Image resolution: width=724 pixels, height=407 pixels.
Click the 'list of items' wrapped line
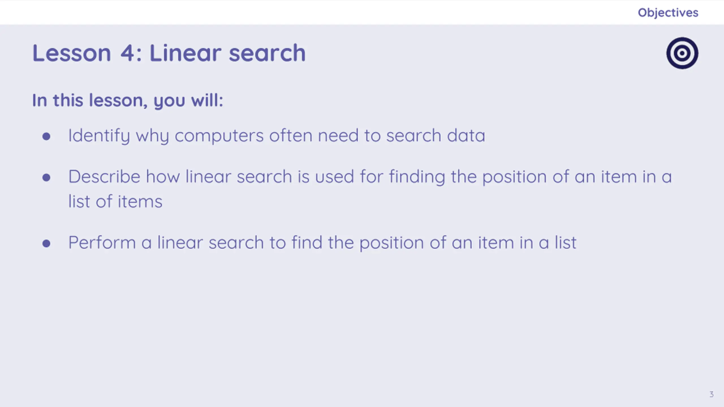(115, 201)
